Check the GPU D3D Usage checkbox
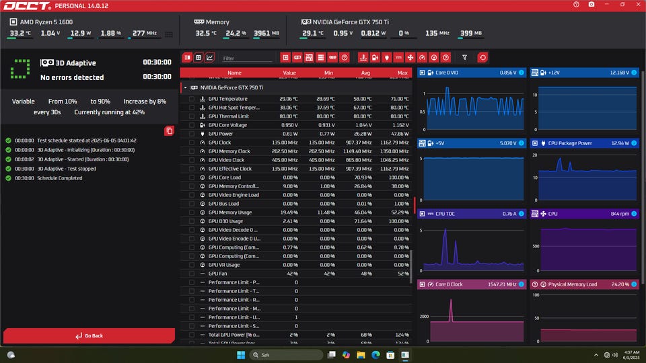This screenshot has width=646, height=363. coord(192,221)
